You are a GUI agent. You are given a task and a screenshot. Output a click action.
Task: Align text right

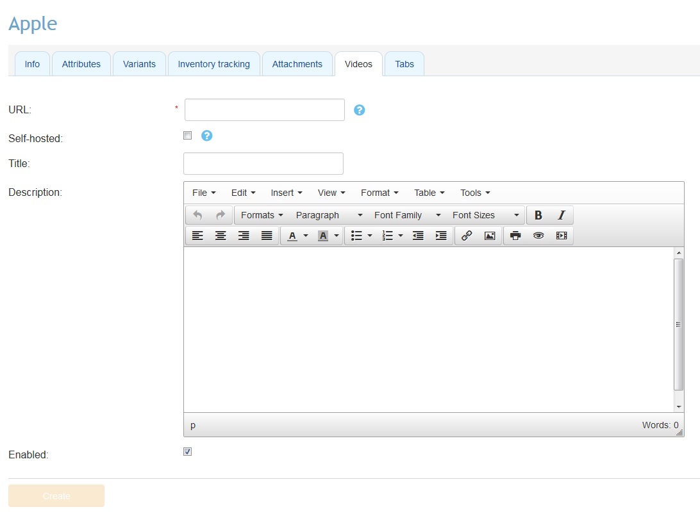(244, 236)
